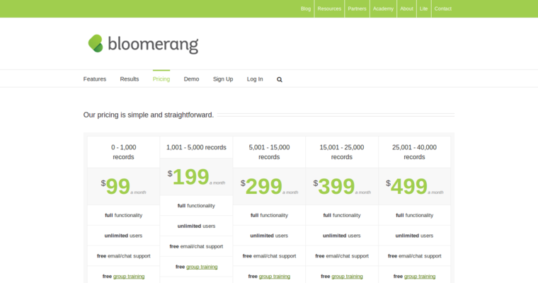Open the Demo menu item
Viewport: 538px width, 283px height.
pos(191,79)
